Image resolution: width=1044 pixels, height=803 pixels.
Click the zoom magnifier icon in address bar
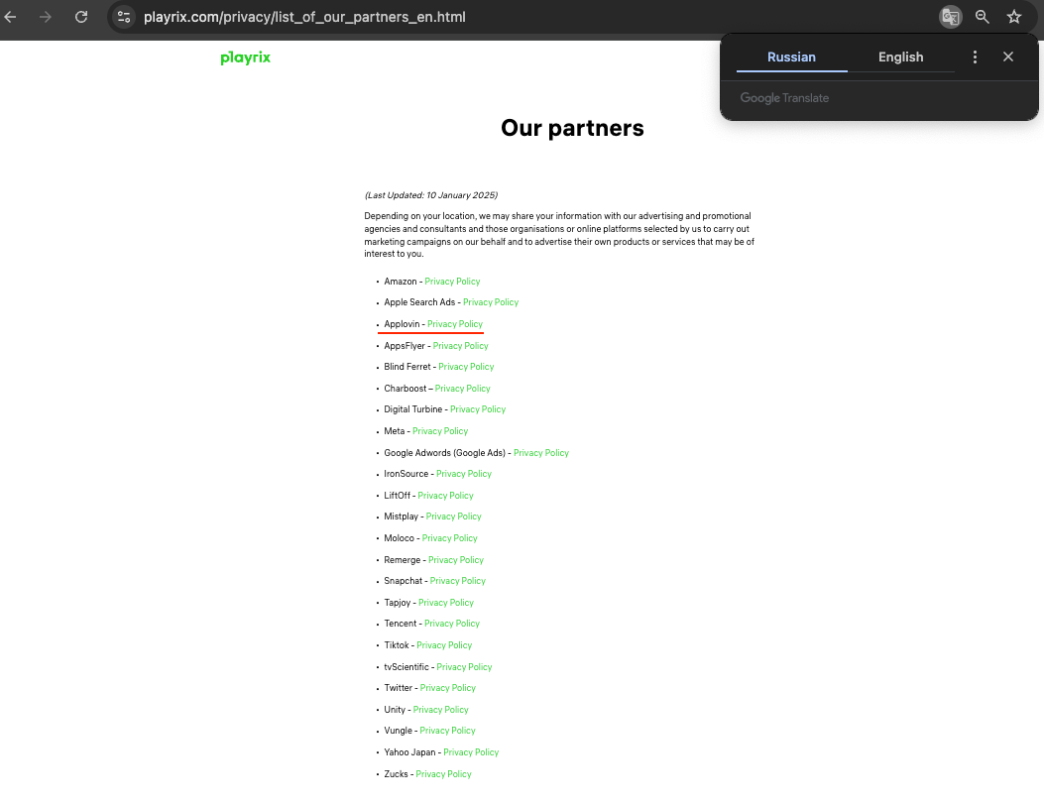pos(983,17)
